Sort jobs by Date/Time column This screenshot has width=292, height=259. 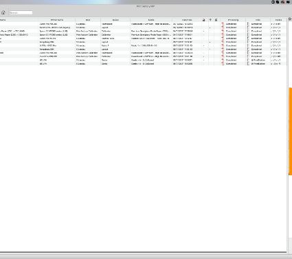pos(187,20)
